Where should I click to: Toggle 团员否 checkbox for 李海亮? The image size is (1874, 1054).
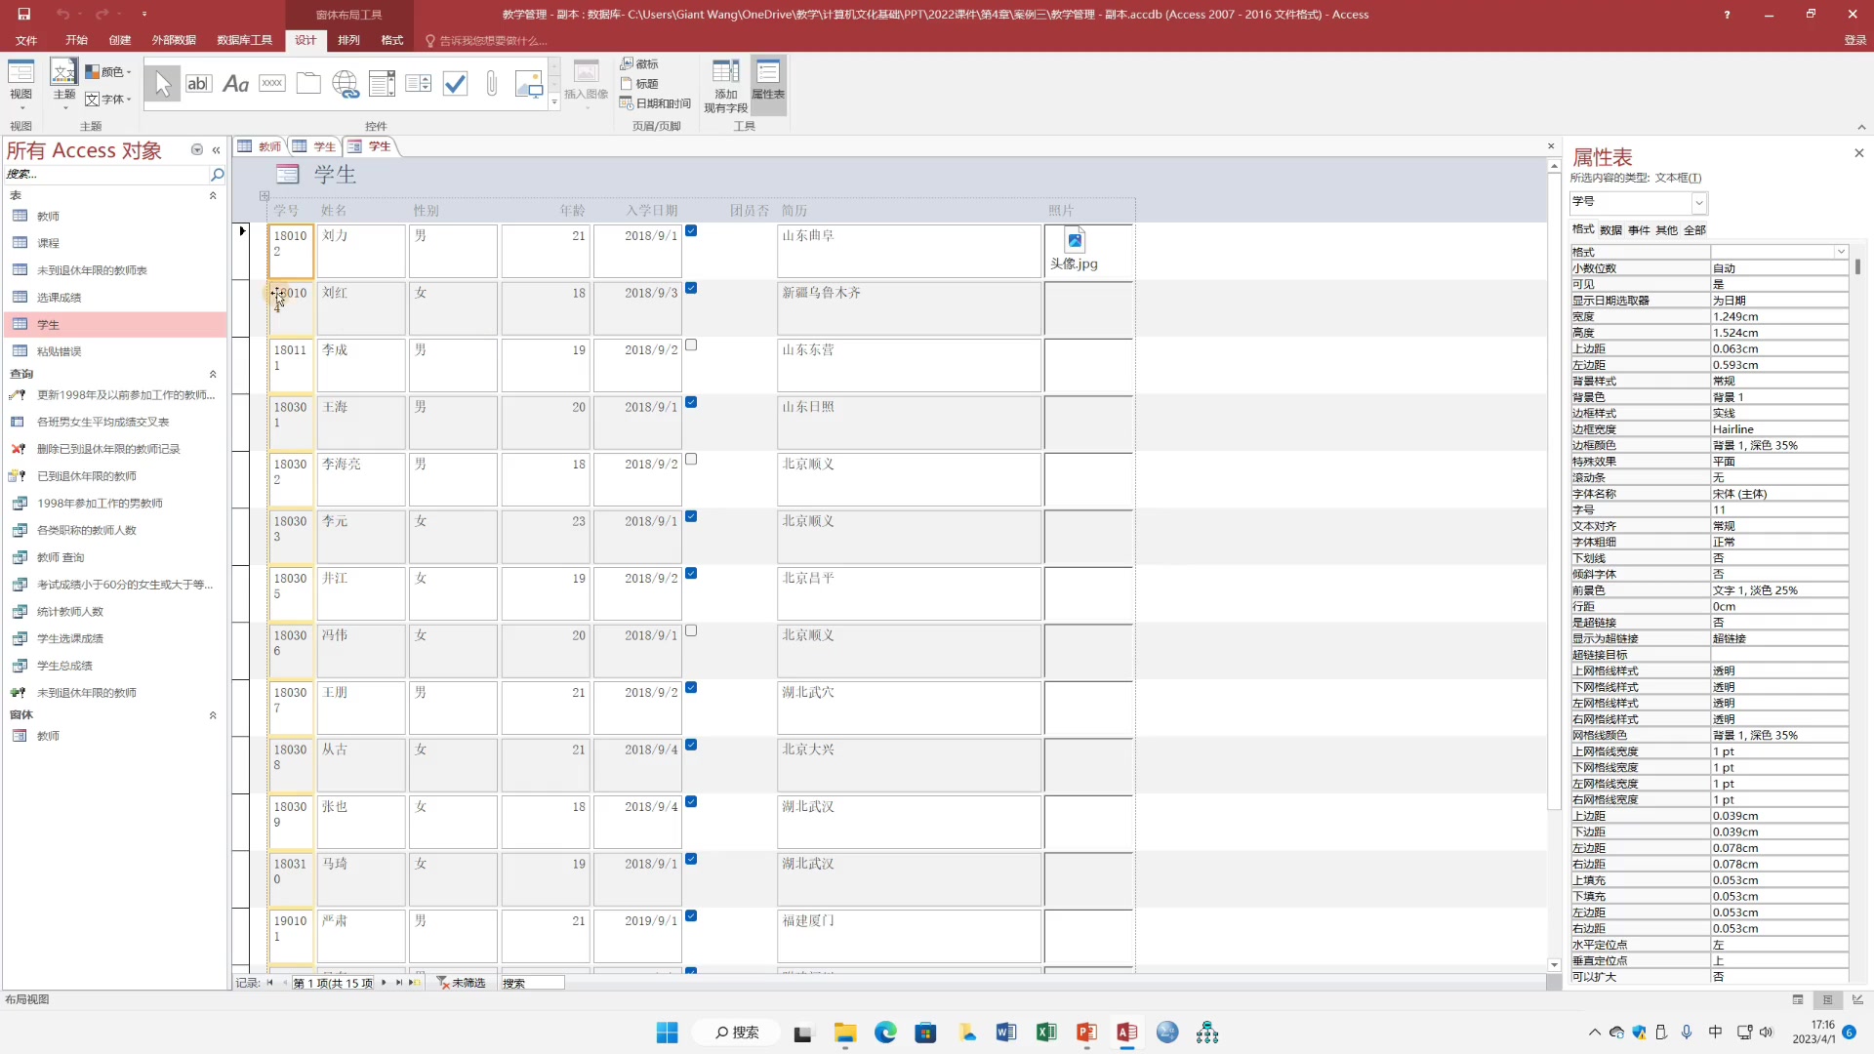tap(691, 460)
